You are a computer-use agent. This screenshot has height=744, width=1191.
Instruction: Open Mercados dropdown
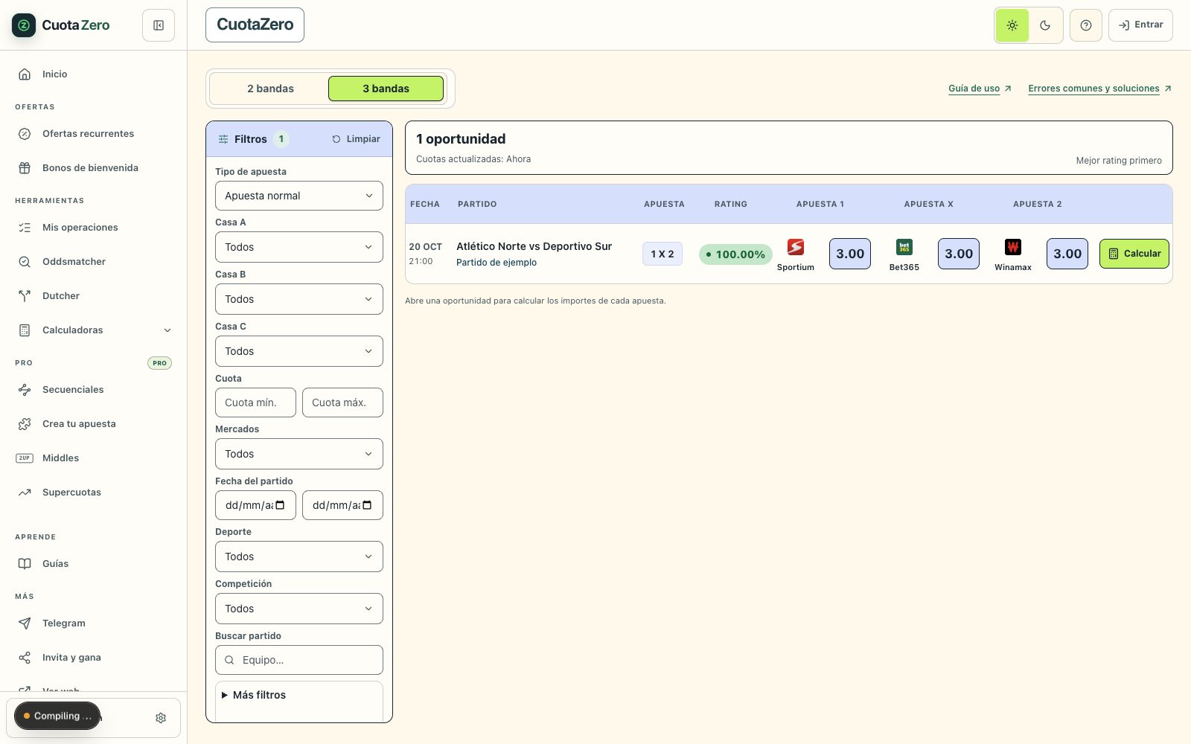tap(299, 454)
